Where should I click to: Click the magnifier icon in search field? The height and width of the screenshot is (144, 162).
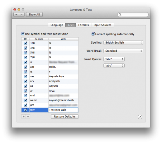click(x=120, y=15)
